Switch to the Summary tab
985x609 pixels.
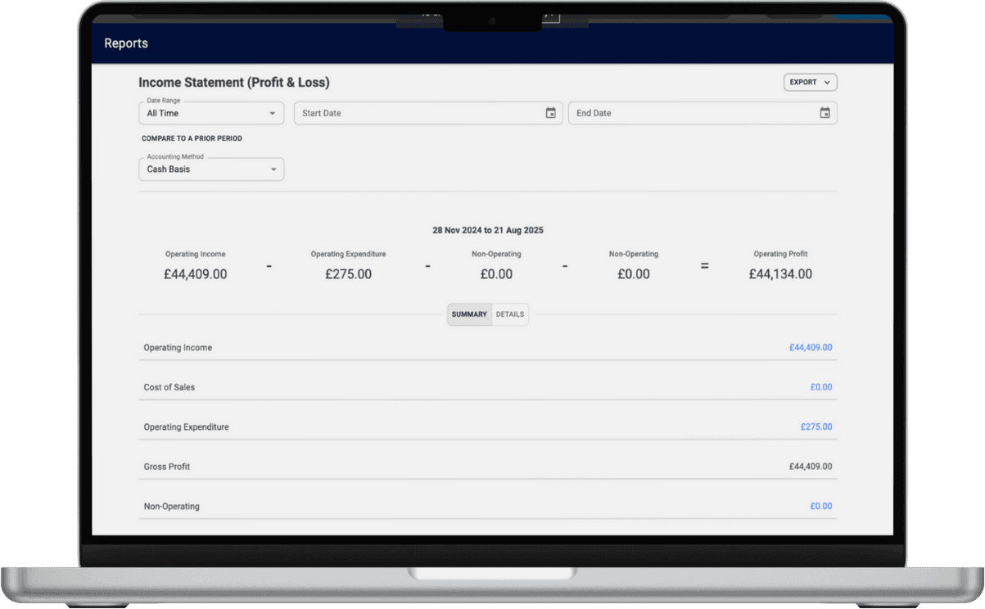[469, 314]
